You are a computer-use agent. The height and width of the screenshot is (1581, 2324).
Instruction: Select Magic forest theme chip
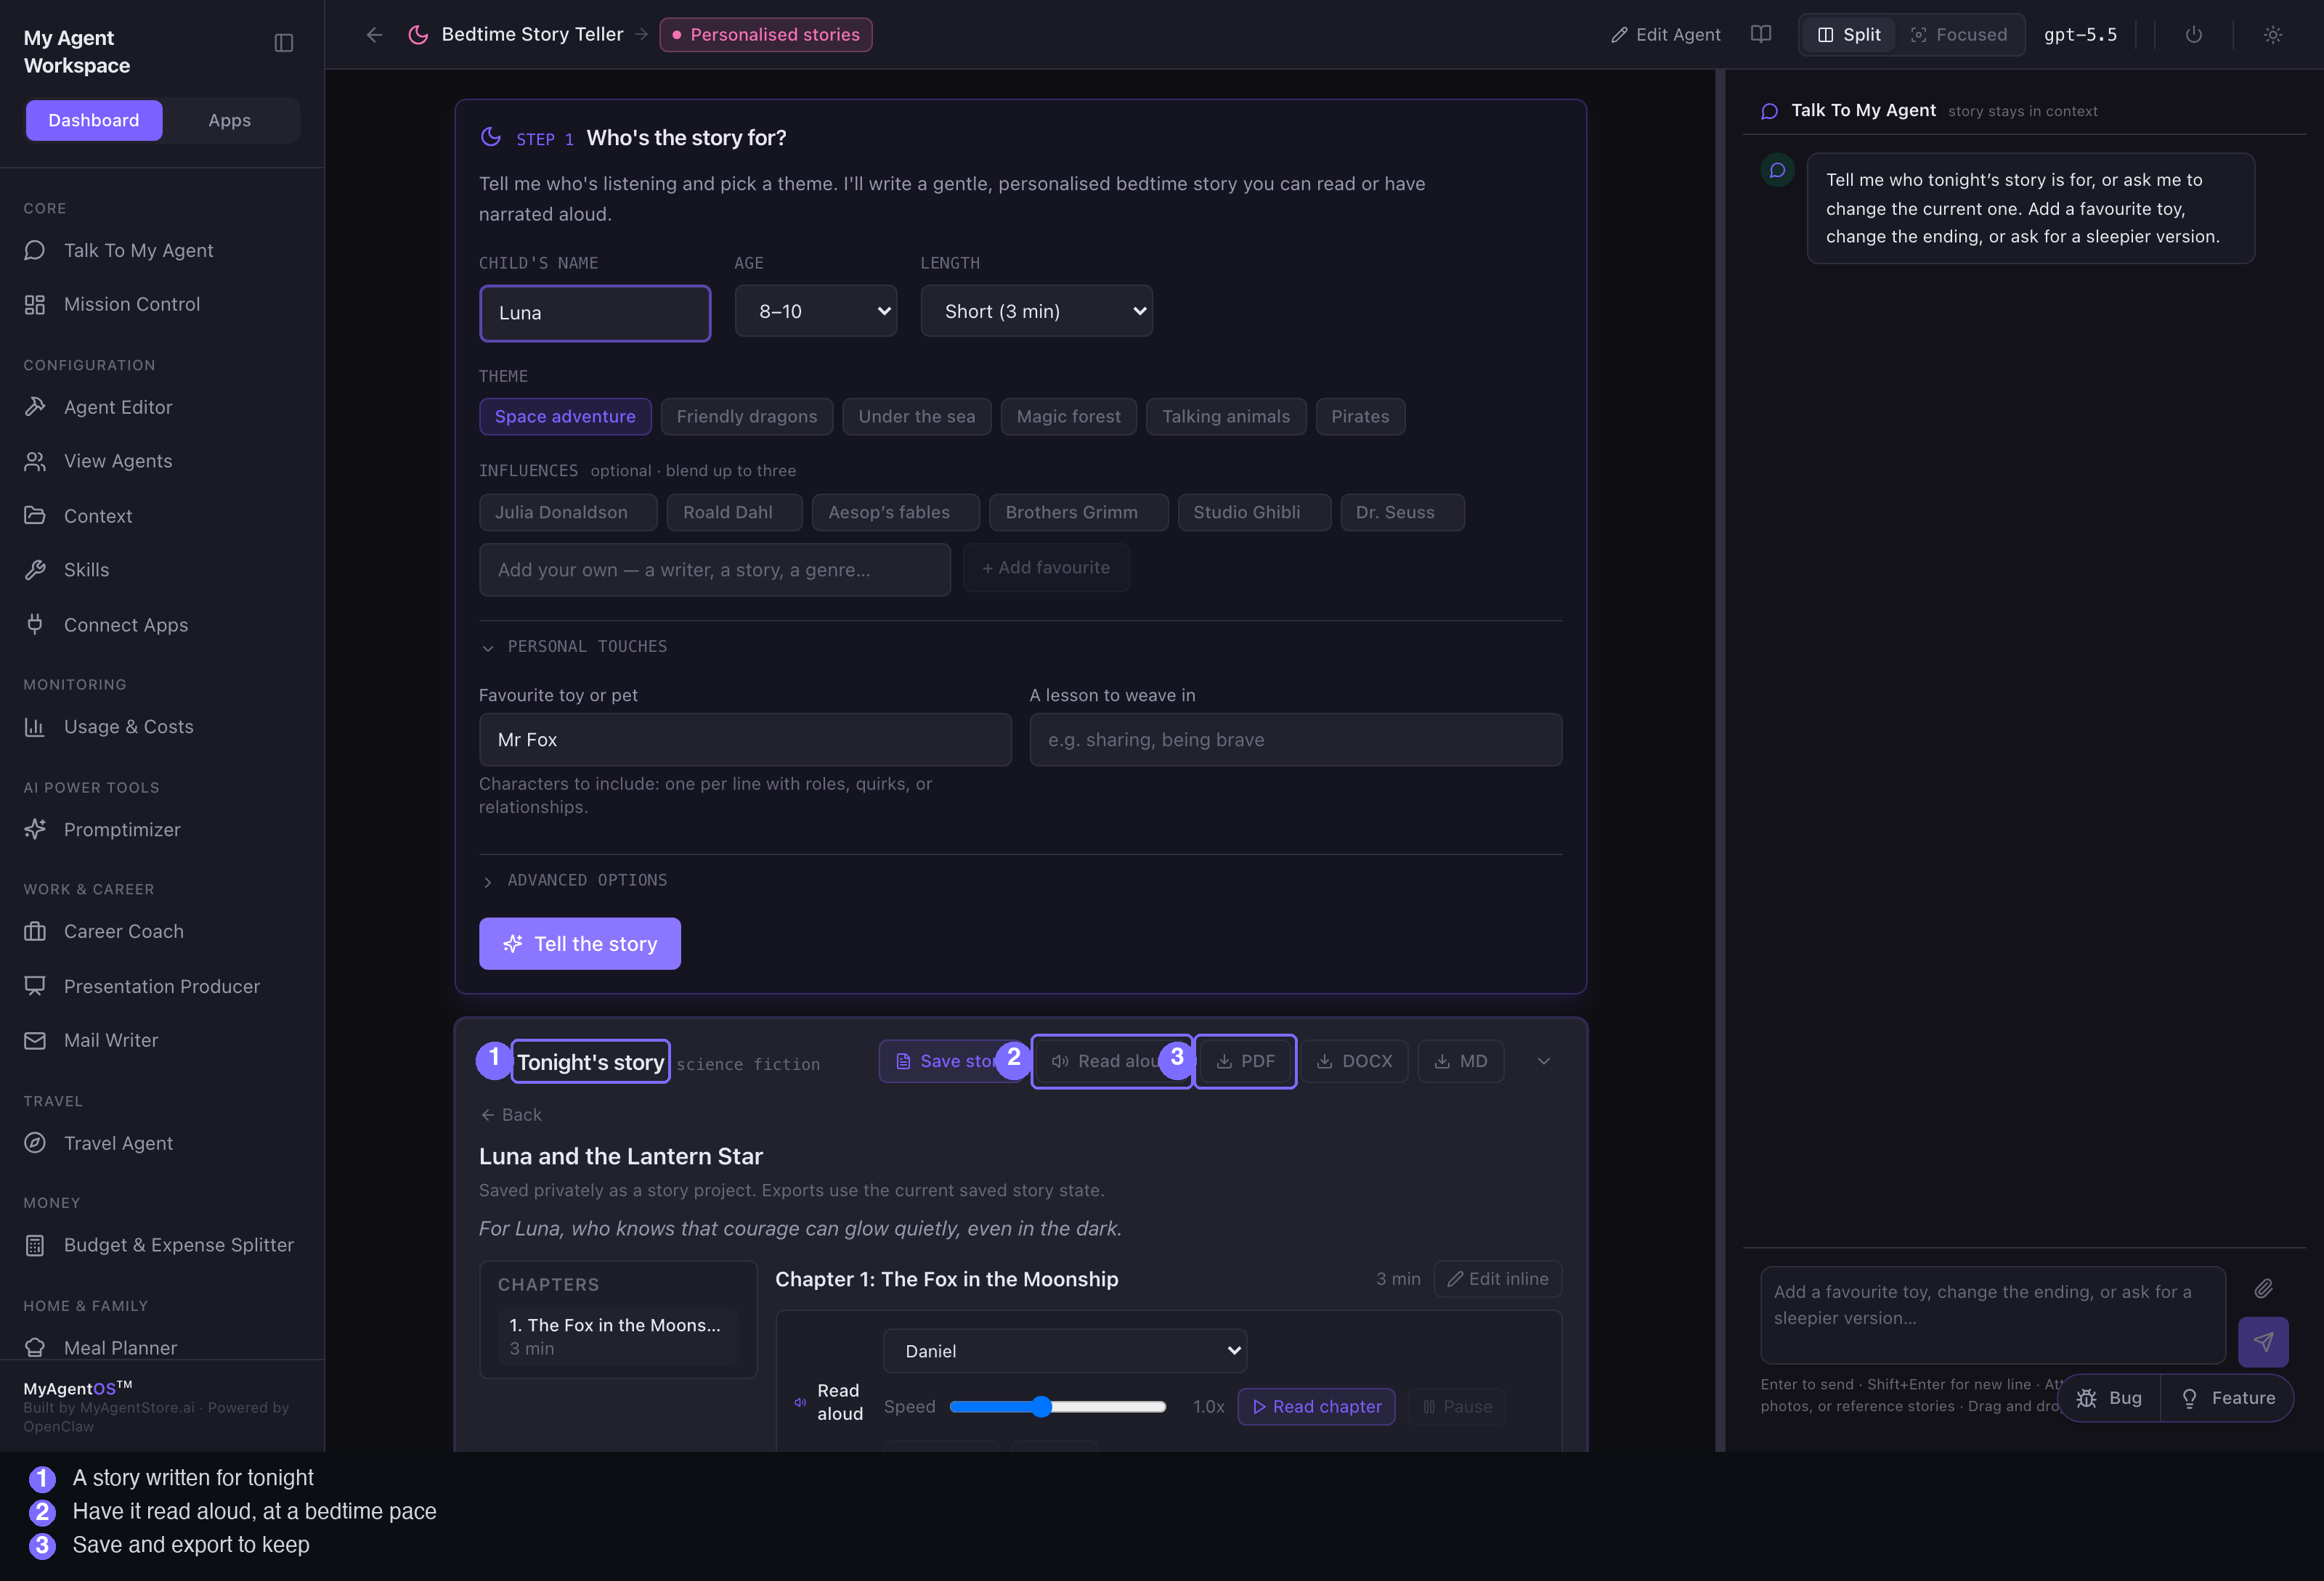pyautogui.click(x=1069, y=417)
